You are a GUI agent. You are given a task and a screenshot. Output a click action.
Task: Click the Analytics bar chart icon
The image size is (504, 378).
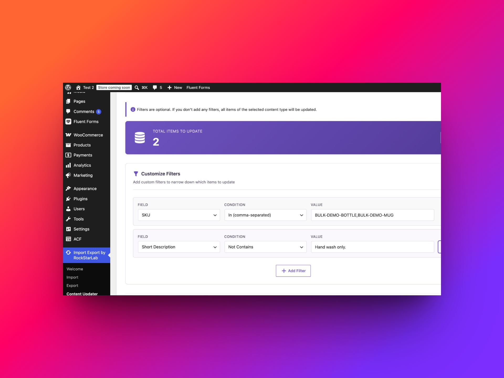(x=68, y=165)
